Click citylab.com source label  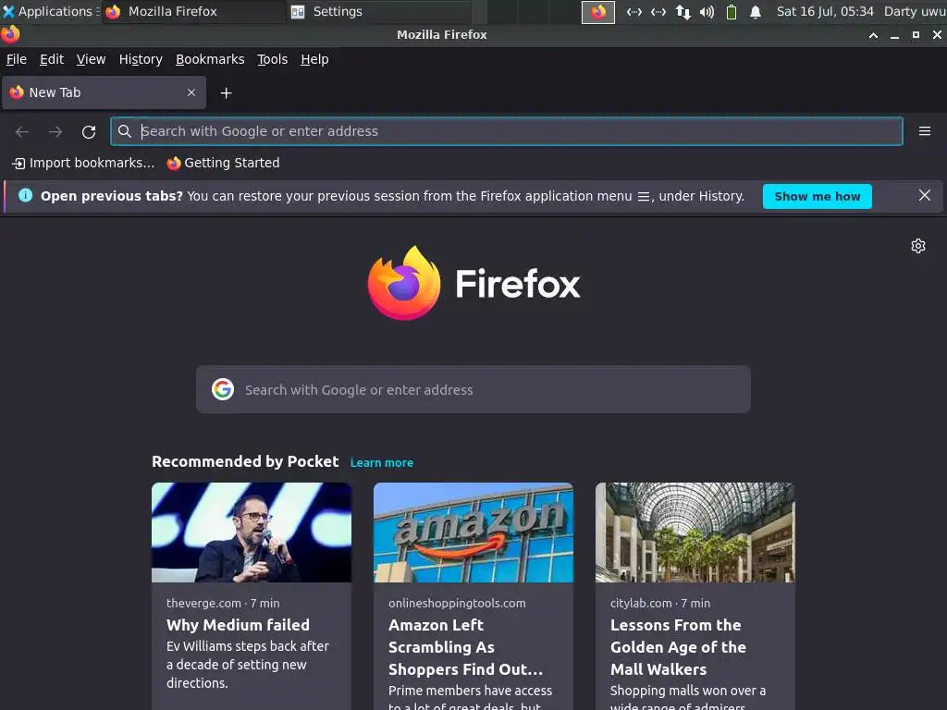tap(641, 603)
